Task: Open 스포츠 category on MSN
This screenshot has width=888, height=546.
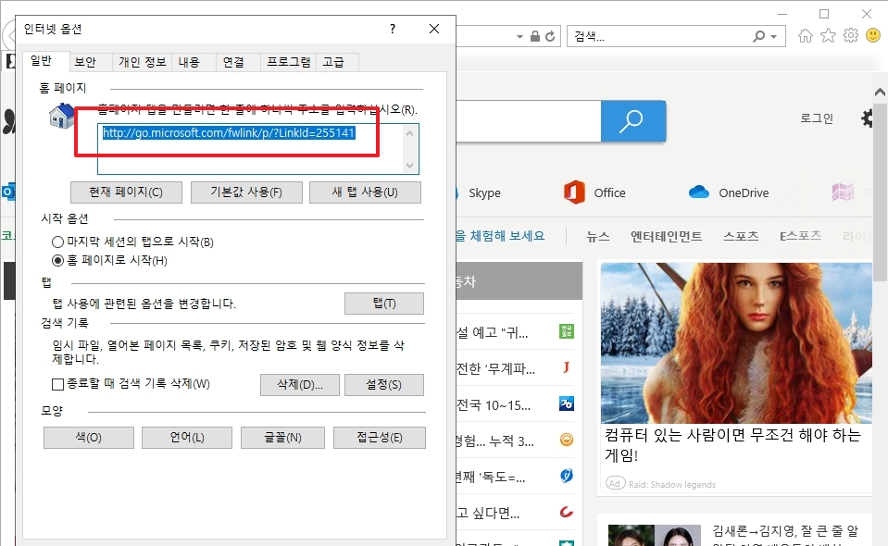Action: coord(740,237)
